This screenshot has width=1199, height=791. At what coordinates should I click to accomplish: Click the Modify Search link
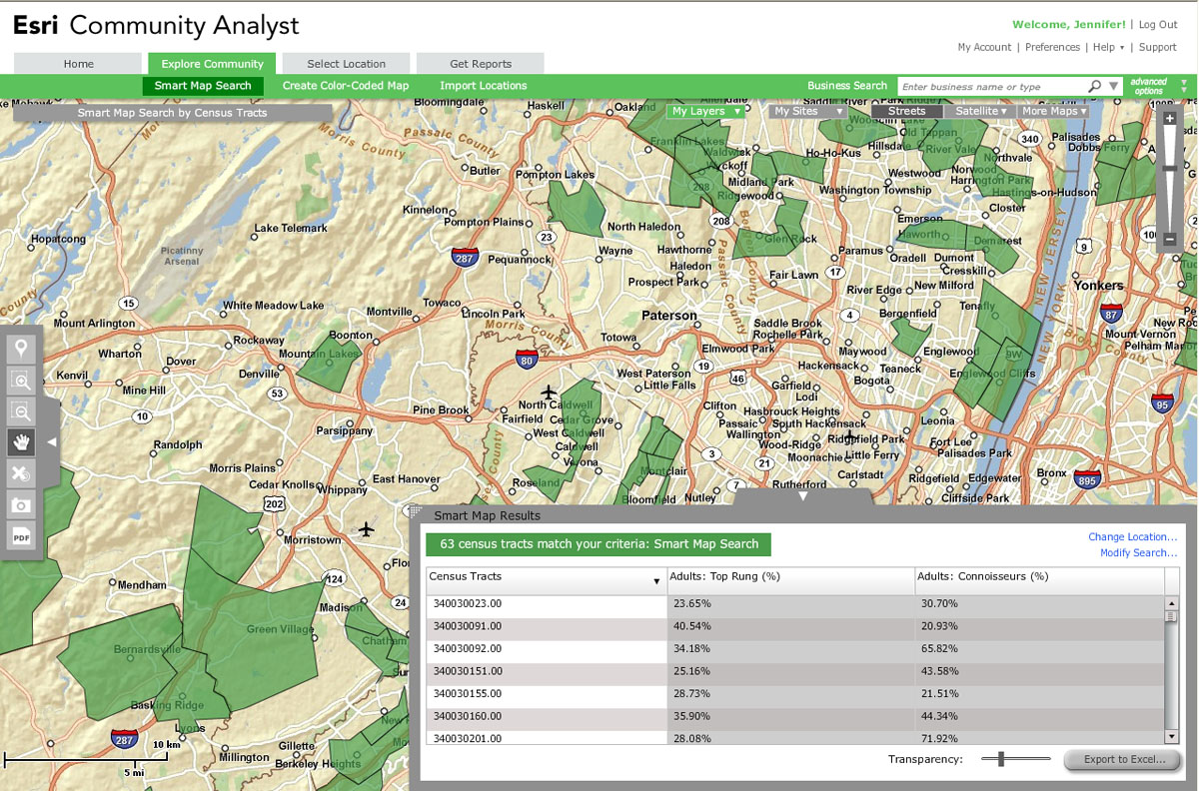[x=1139, y=553]
